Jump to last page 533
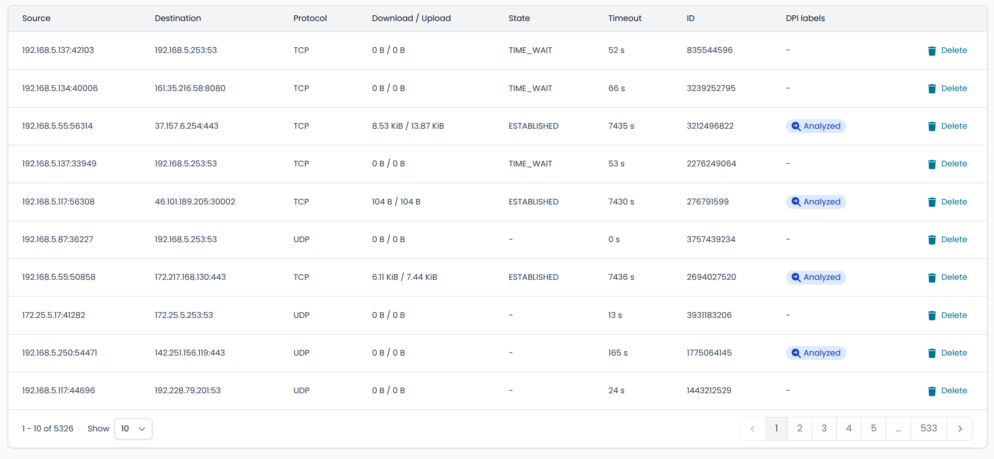Viewport: 994px width, 459px height. (929, 428)
